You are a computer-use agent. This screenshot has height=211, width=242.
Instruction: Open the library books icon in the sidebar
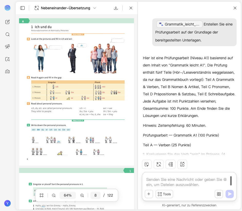click(x=7, y=71)
